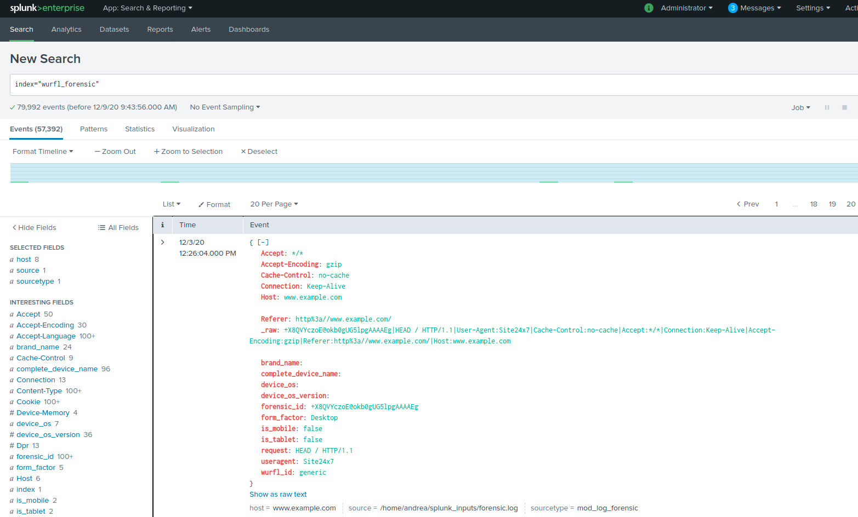Select the Device-Memory field in sidebar

[x=43, y=413]
